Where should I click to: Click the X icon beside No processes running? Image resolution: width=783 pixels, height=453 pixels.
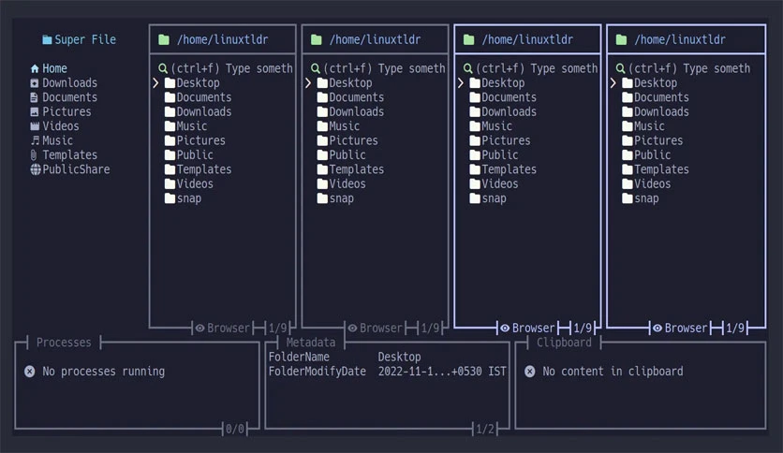29,372
